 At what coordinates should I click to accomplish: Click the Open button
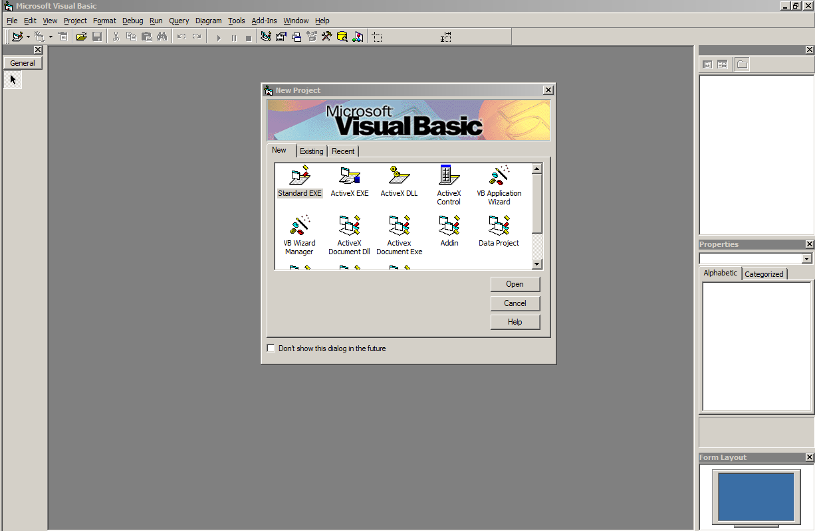coord(515,284)
